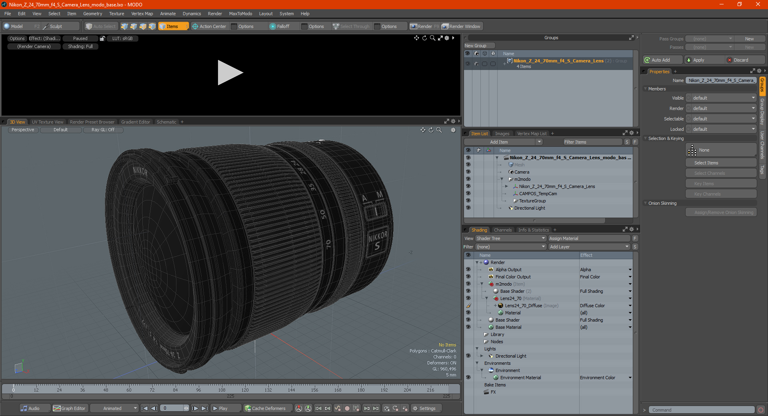Switch to Schematic tab
The height and width of the screenshot is (416, 768).
[x=166, y=122]
